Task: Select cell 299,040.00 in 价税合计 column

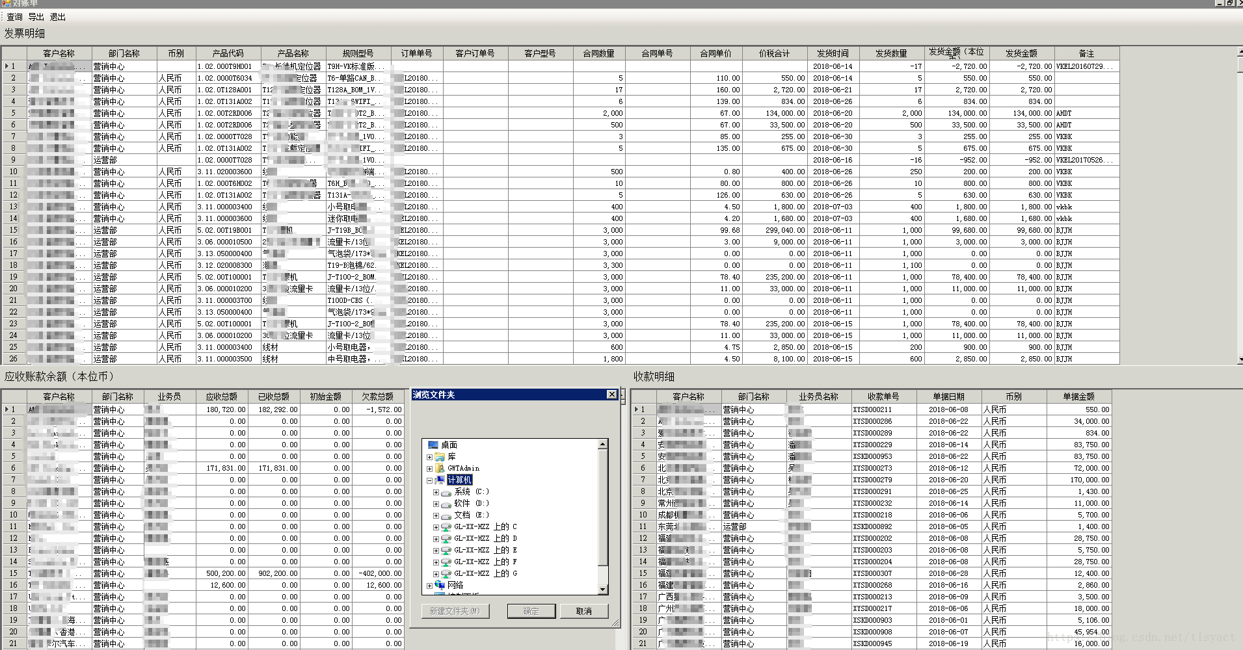Action: [x=775, y=230]
